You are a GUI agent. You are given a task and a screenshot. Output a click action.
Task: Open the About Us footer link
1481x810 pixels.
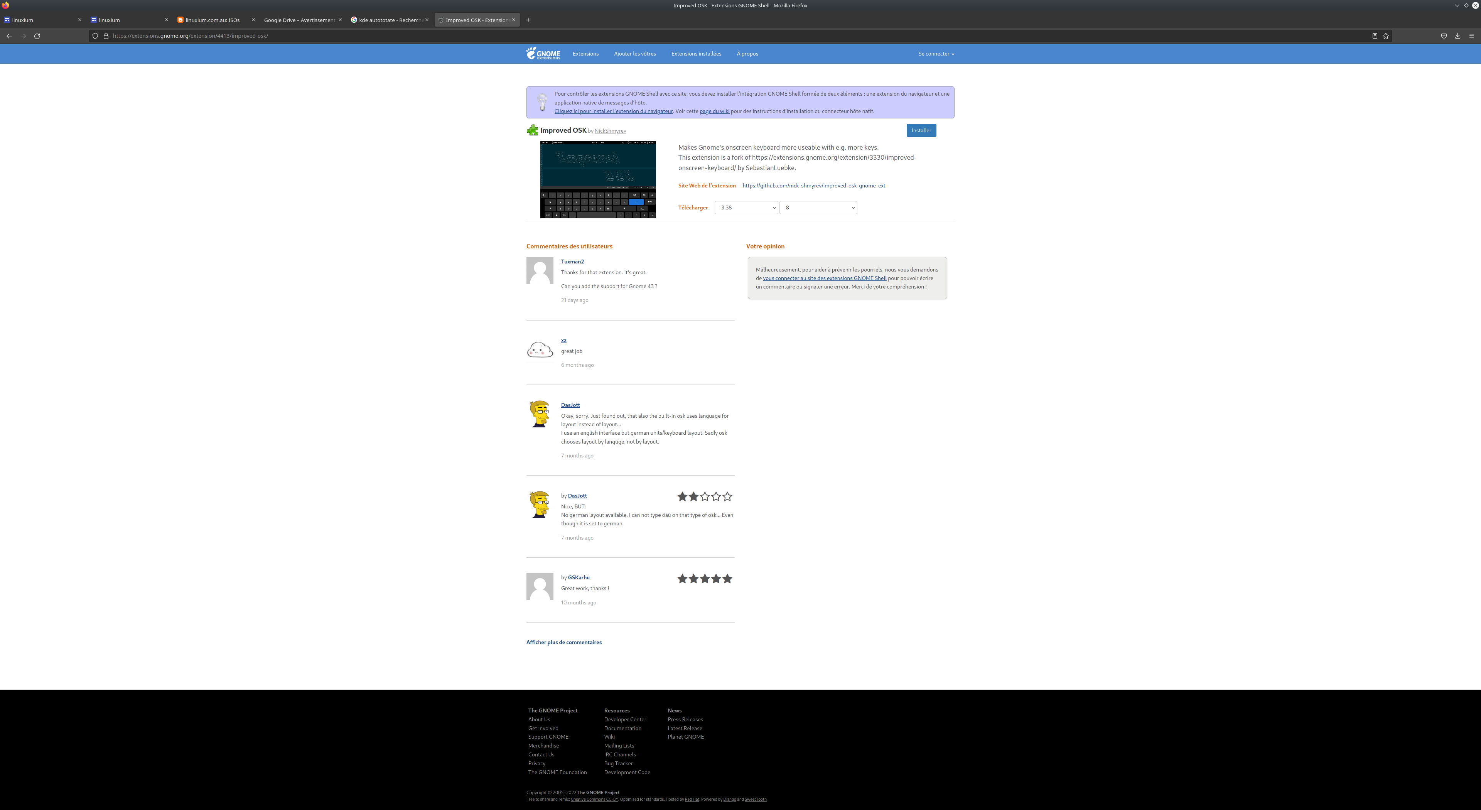(x=539, y=719)
